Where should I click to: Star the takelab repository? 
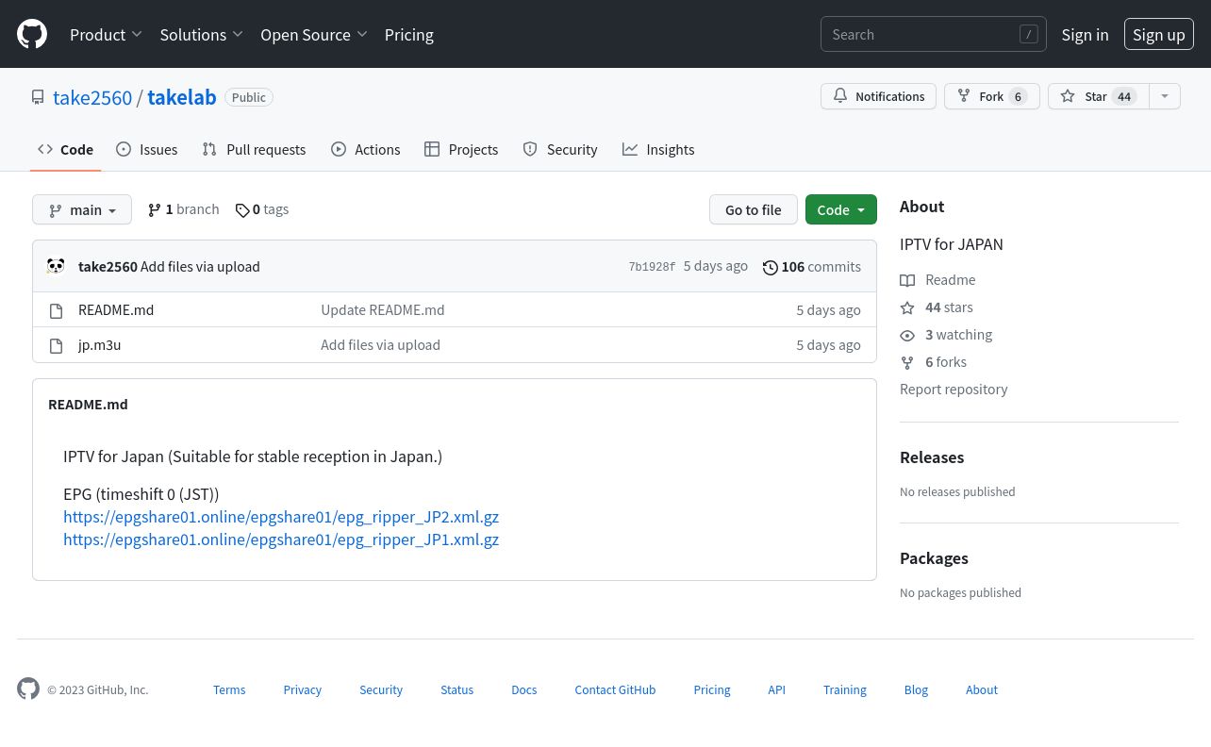click(x=1099, y=96)
